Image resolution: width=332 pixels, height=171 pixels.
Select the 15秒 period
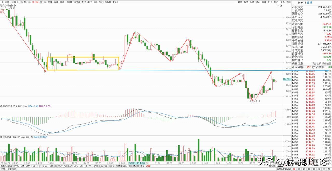(x=101, y=2)
